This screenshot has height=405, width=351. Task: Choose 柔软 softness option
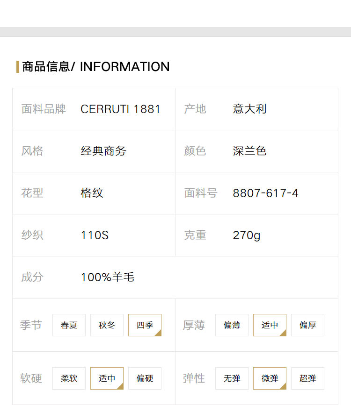pos(69,378)
